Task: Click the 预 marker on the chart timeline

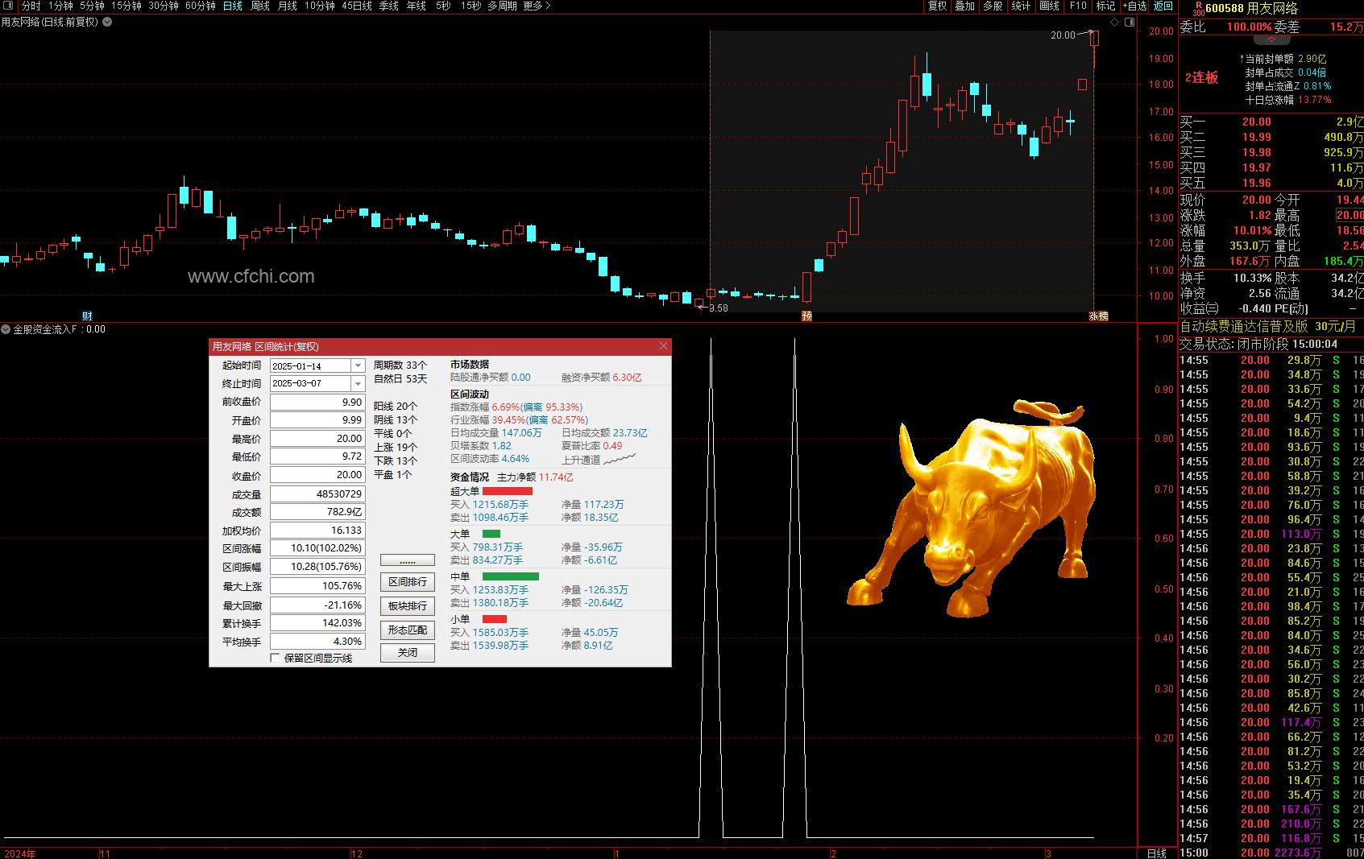Action: click(x=806, y=316)
